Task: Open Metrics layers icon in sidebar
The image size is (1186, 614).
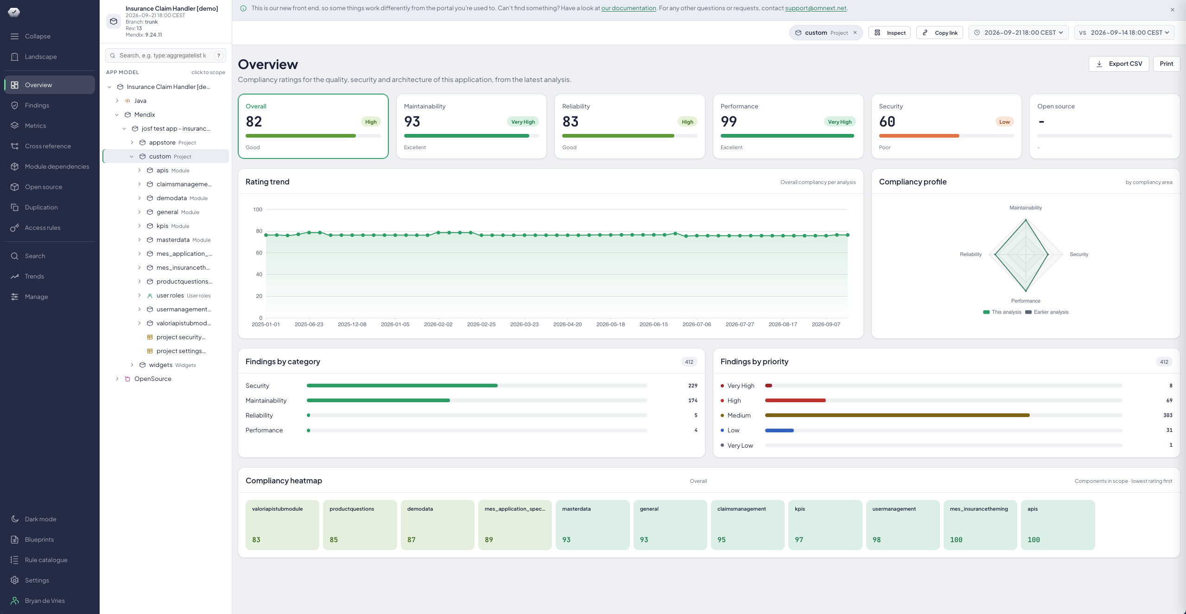Action: pos(15,126)
